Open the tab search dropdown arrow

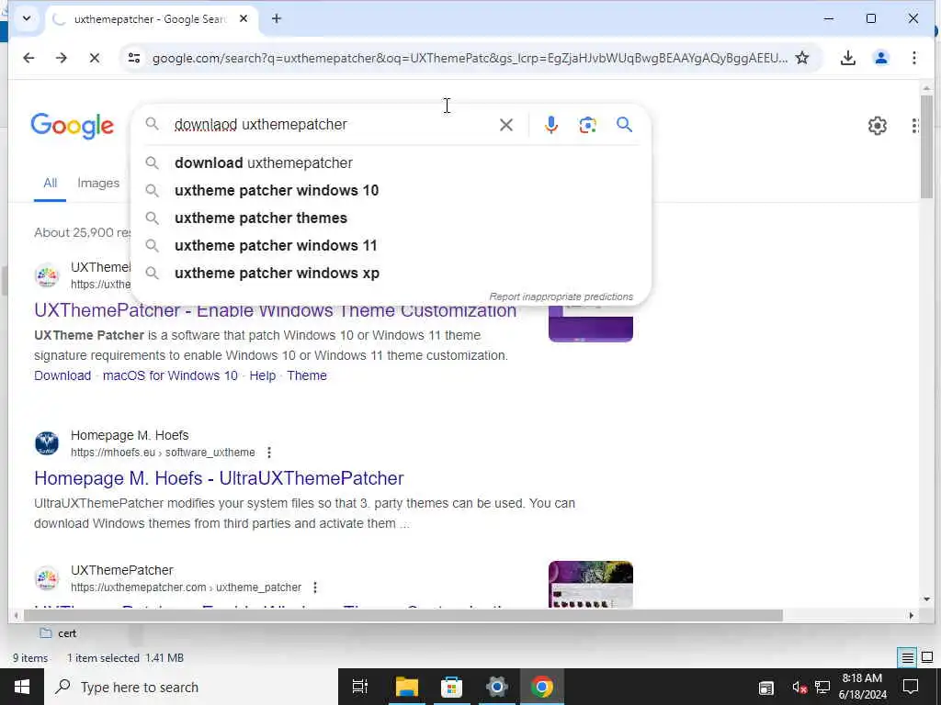[27, 18]
